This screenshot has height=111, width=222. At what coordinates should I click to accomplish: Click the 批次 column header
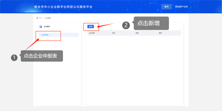coord(114,33)
